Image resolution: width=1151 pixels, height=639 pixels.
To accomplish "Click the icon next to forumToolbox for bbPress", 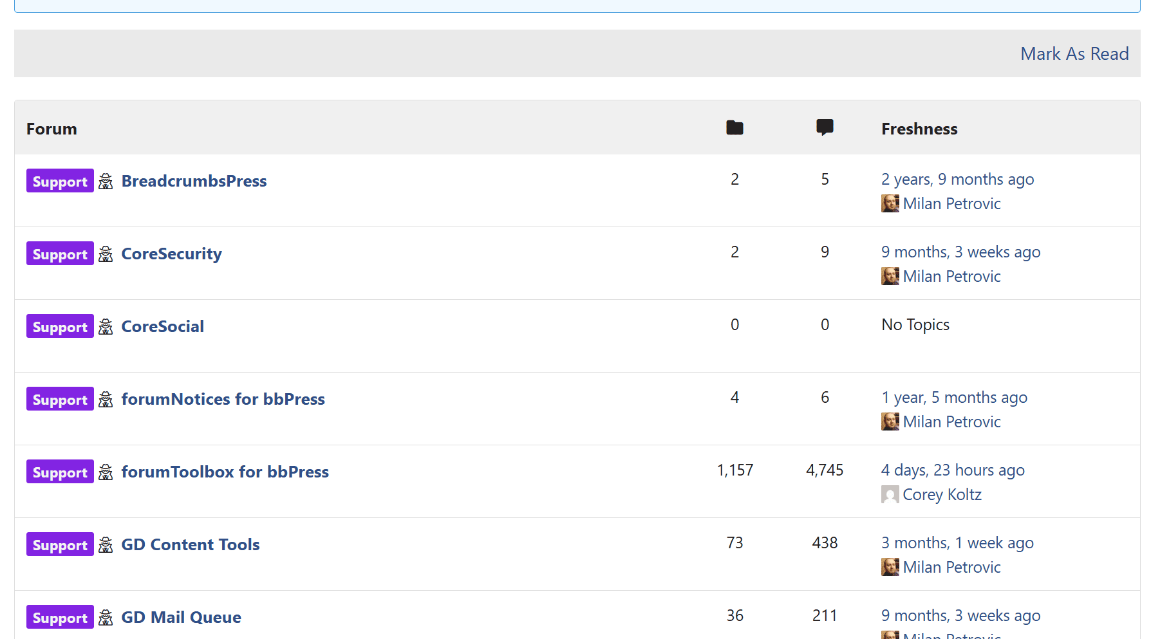I will click(x=106, y=472).
